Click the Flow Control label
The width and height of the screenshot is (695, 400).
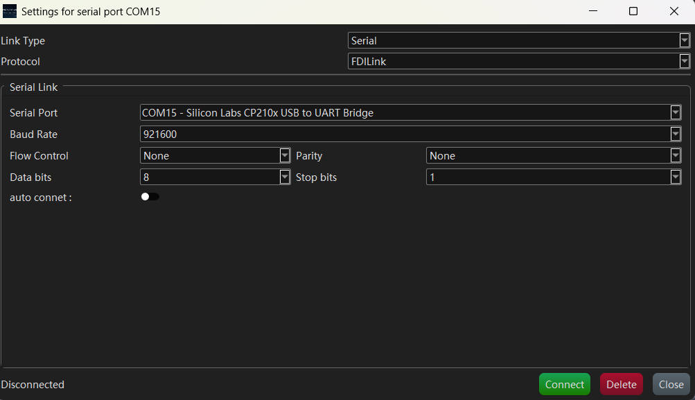[39, 156]
